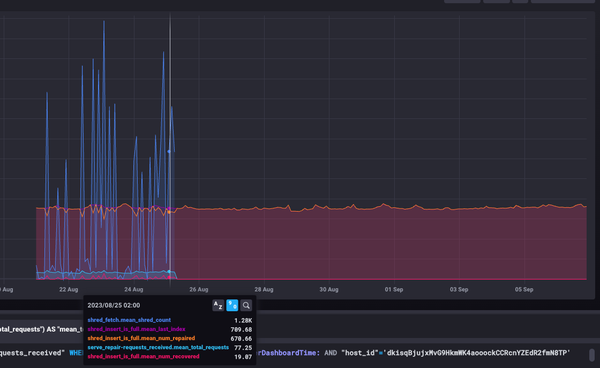This screenshot has height=368, width=600.
Task: Toggle the shred_fetch.mean_shred_count series
Action: [129, 320]
